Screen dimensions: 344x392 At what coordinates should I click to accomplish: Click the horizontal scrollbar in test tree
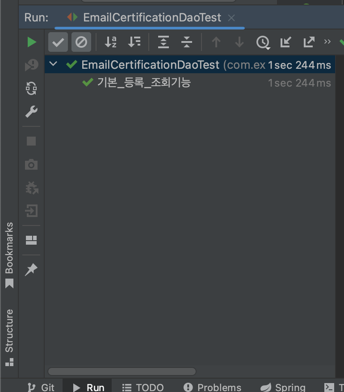tap(122, 371)
